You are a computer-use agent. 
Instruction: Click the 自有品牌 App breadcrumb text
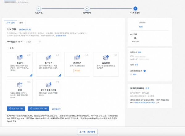(23, 2)
